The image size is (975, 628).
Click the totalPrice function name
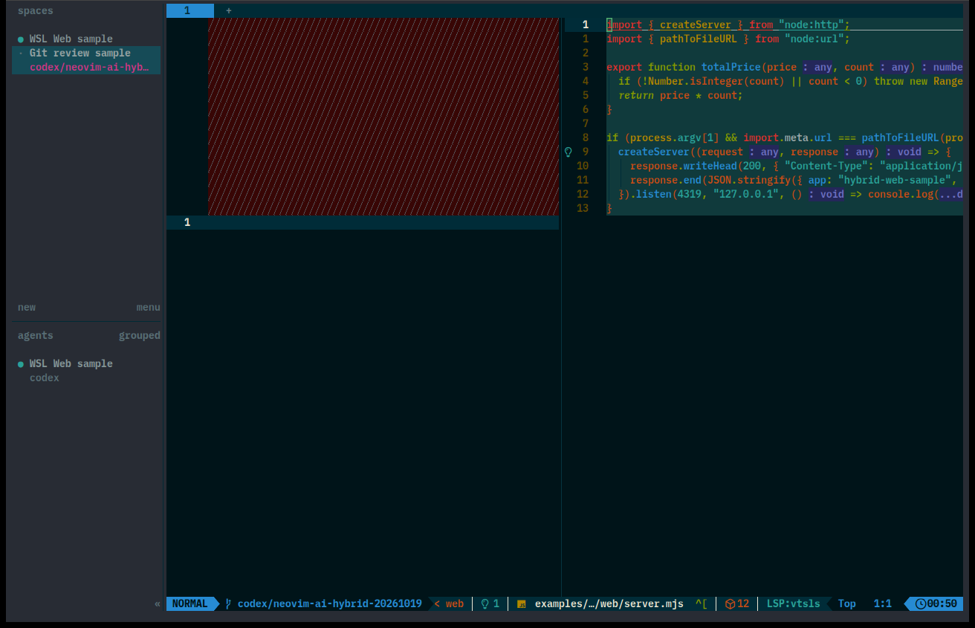click(x=731, y=67)
